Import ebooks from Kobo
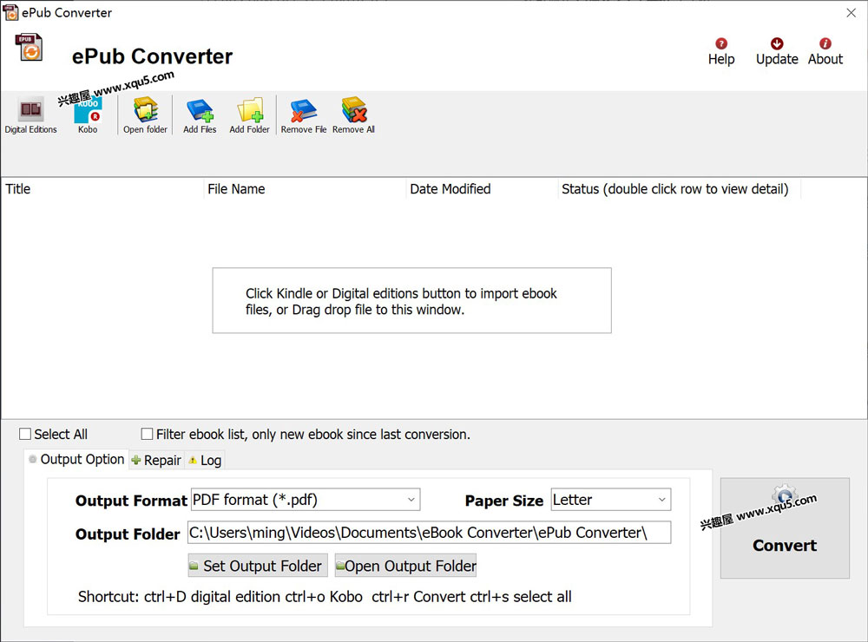 88,115
